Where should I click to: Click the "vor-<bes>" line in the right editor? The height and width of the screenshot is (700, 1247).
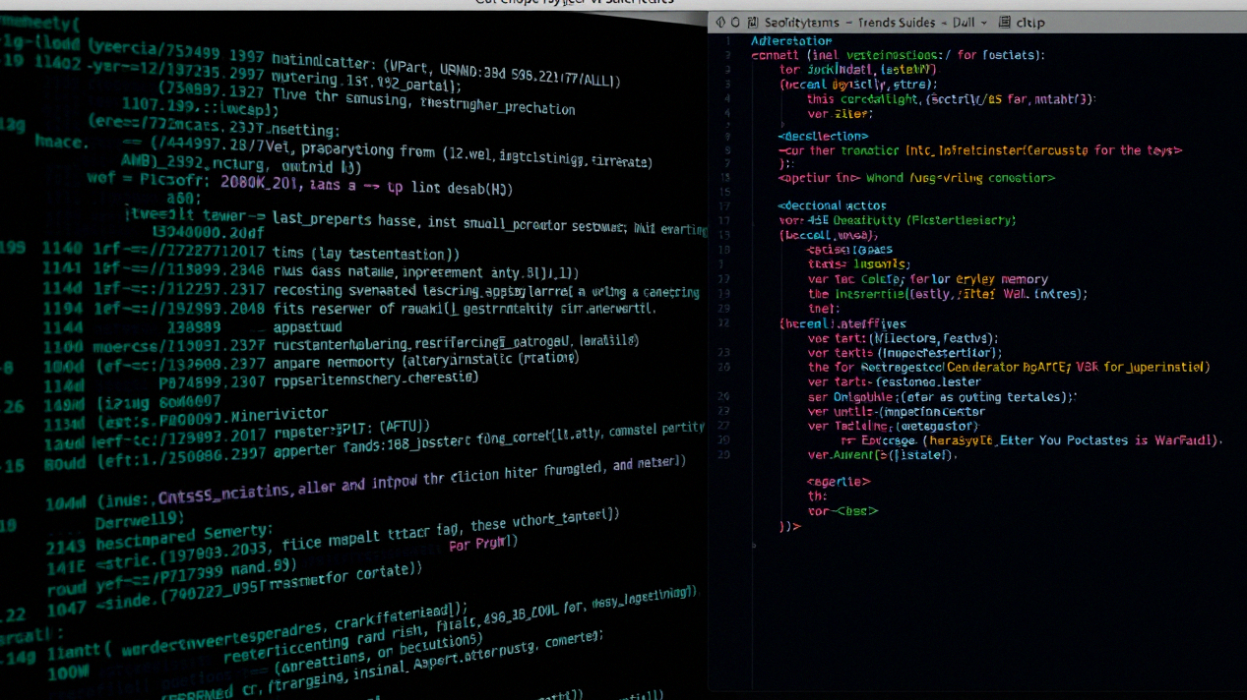pos(842,511)
